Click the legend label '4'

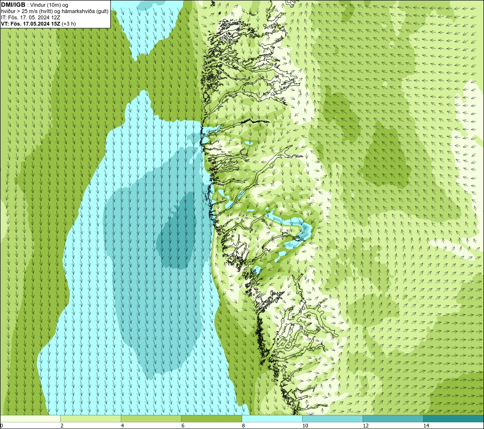pos(122,426)
